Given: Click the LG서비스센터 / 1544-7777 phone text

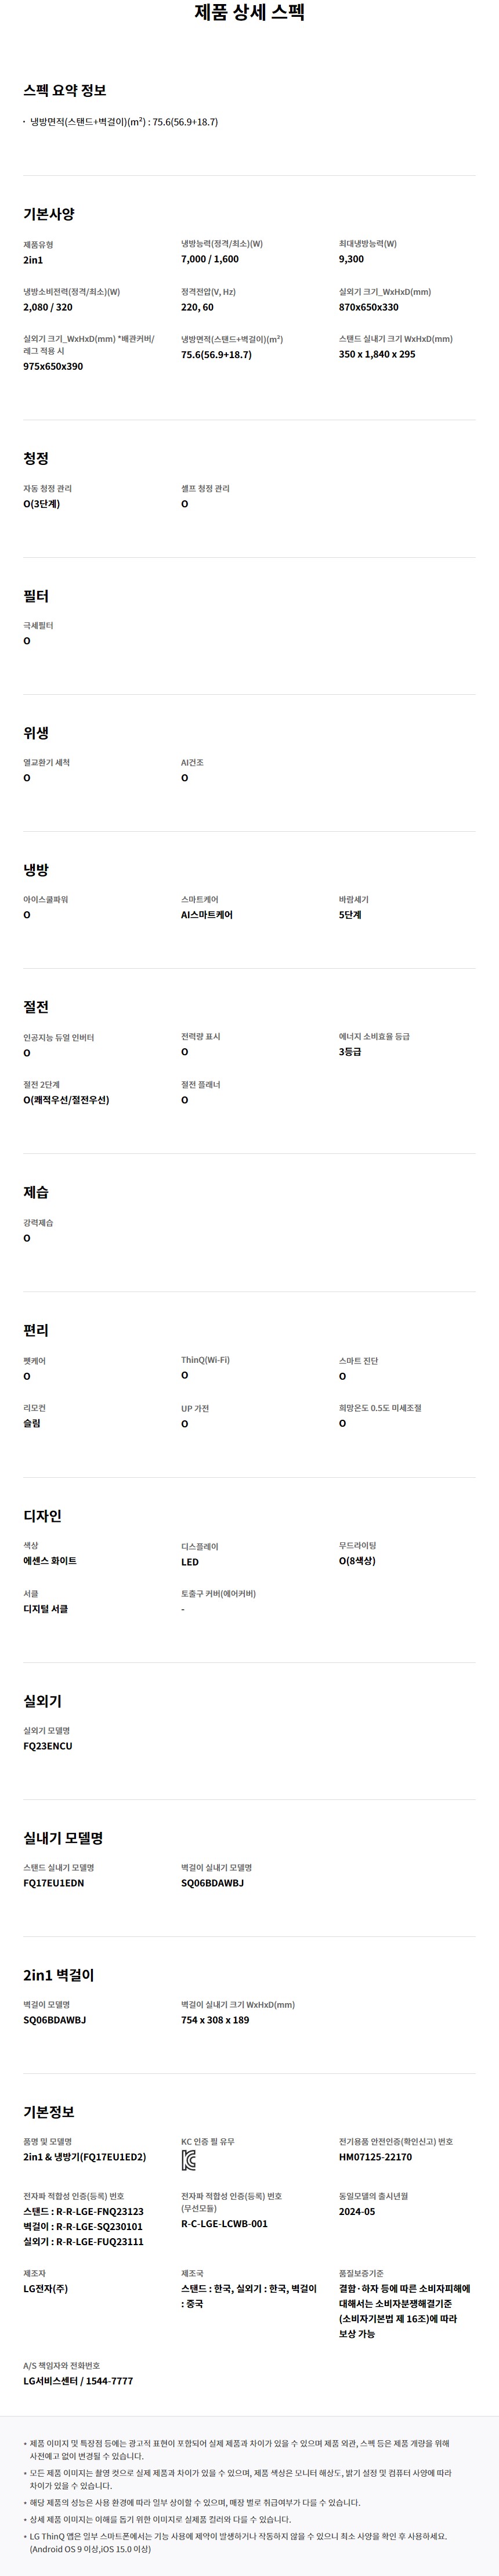Looking at the screenshot, I should point(78,2381).
